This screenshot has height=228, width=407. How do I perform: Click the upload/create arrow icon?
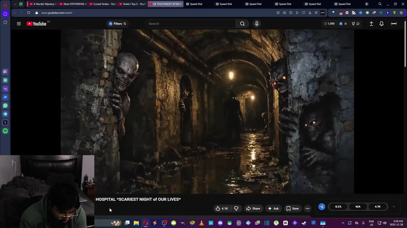point(371,24)
